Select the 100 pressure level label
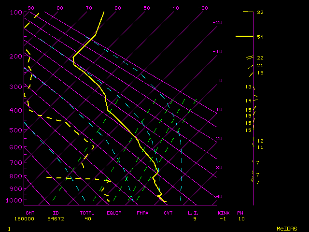The height and width of the screenshot is (232, 309). pos(15,12)
